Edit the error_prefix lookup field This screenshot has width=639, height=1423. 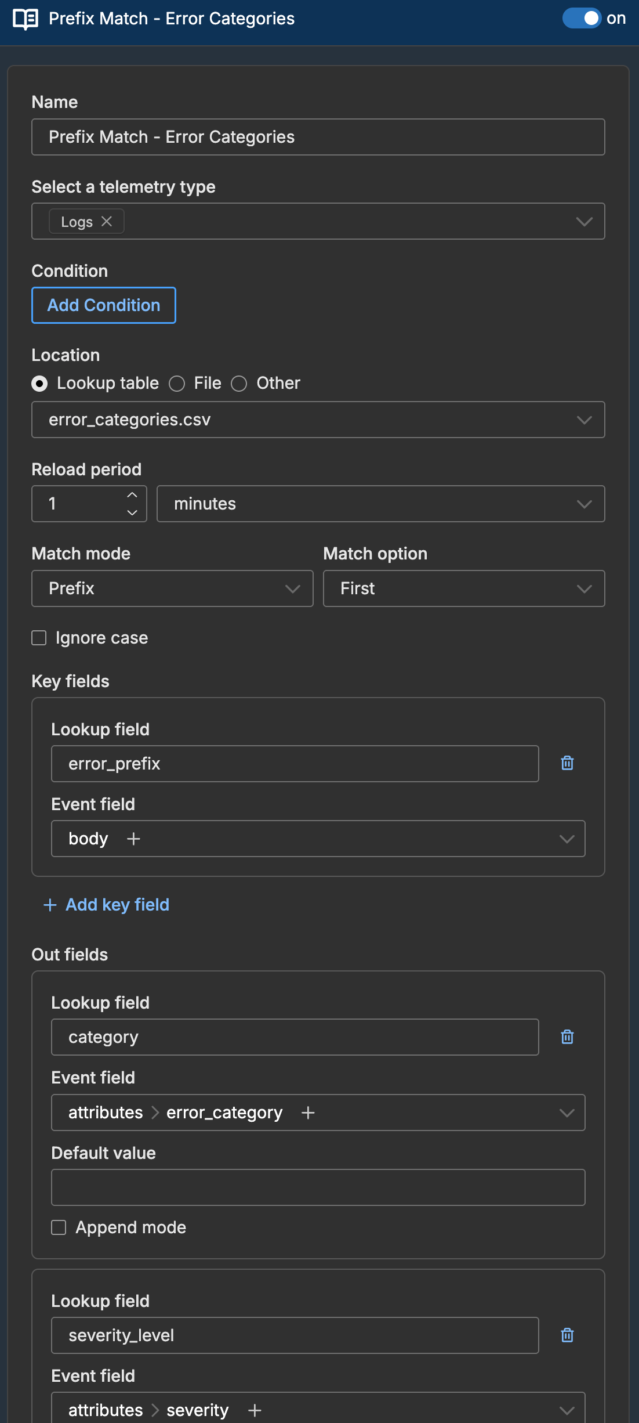(295, 764)
